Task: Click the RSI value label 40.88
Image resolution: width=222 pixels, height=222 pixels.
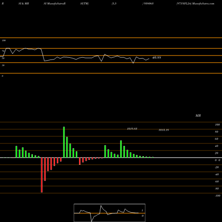Action: pyautogui.click(x=157, y=58)
